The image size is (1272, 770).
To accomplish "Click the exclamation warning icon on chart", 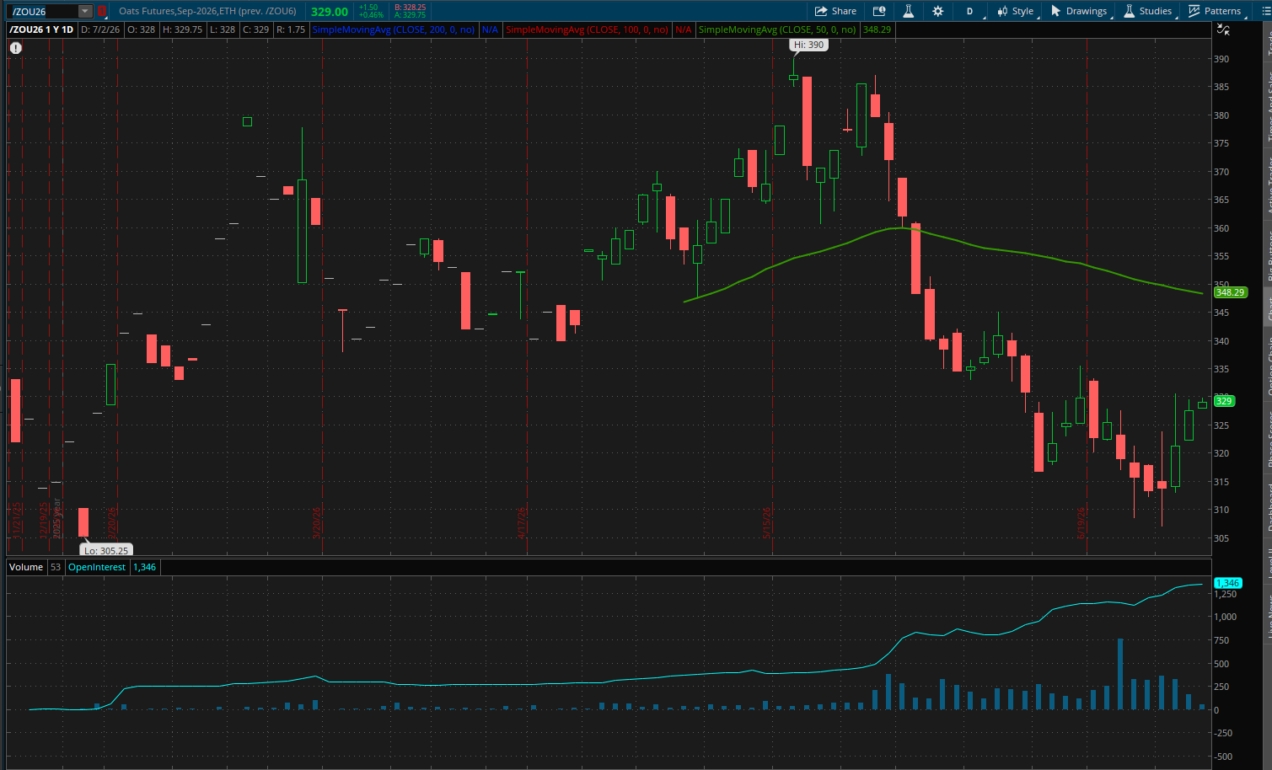I will (15, 48).
